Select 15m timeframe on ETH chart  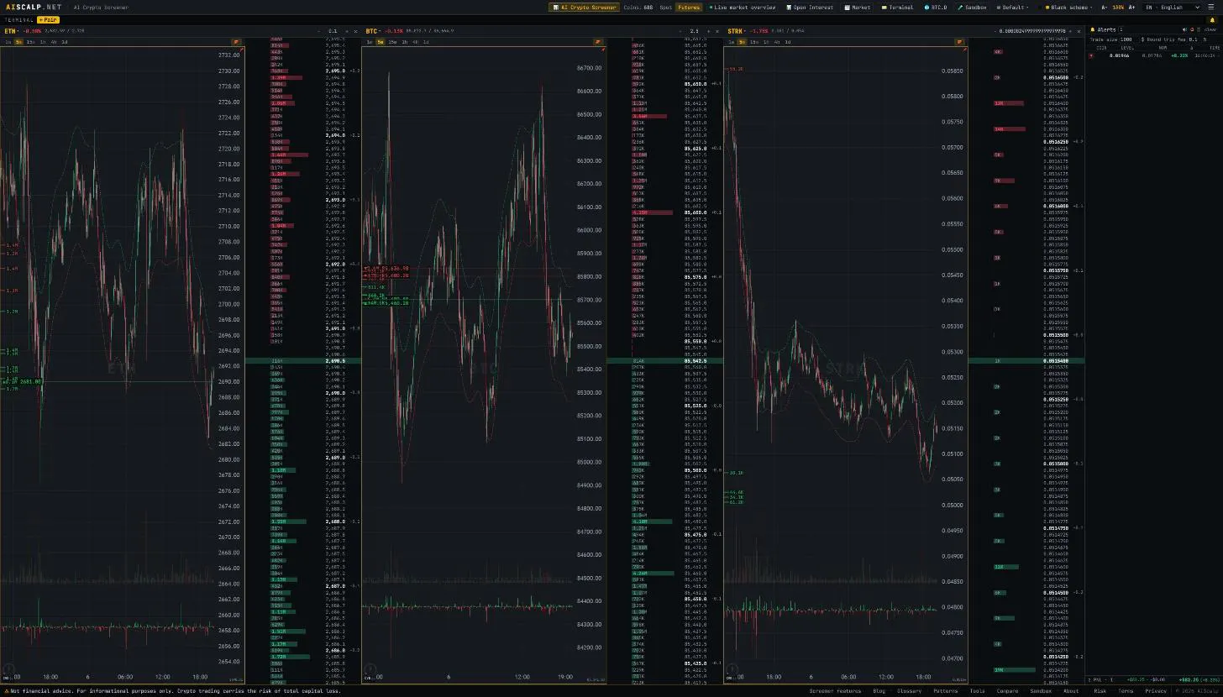pyautogui.click(x=30, y=42)
